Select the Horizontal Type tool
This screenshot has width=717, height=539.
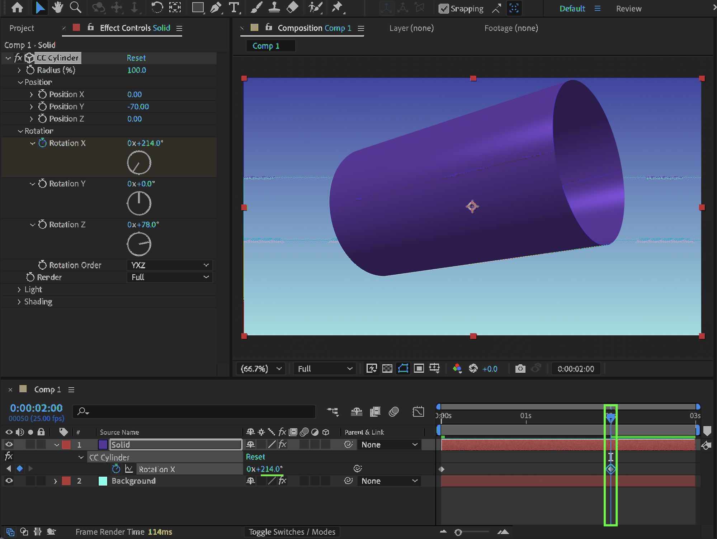[234, 8]
